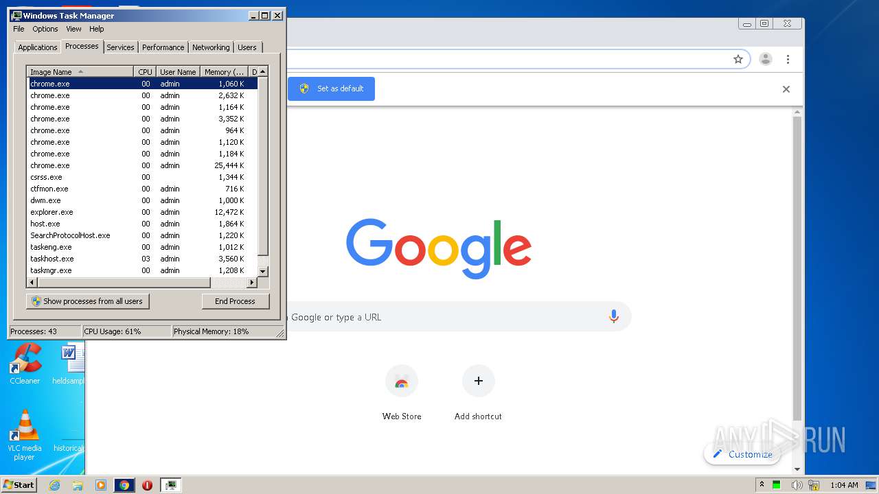Sort processes by CPU column header
The width and height of the screenshot is (879, 494).
click(x=145, y=71)
